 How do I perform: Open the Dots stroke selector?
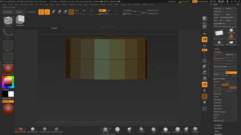pyautogui.click(x=8, y=33)
